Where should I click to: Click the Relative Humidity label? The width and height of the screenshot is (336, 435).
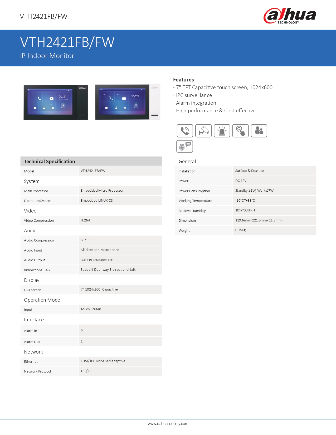pos(192,211)
